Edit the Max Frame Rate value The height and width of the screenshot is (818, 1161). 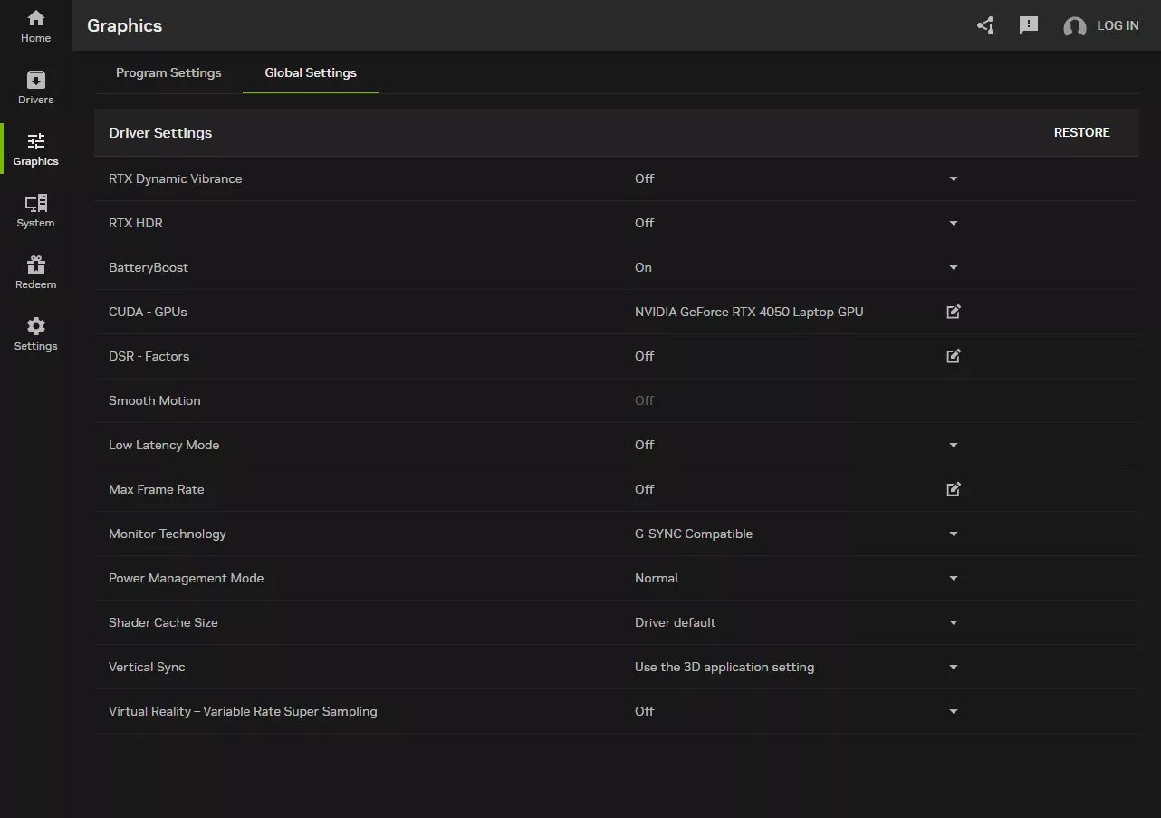(x=953, y=489)
